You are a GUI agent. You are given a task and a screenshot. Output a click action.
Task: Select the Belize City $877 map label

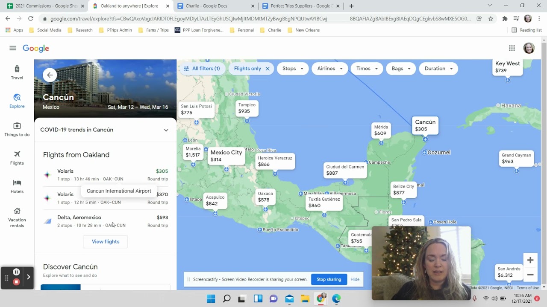point(403,190)
